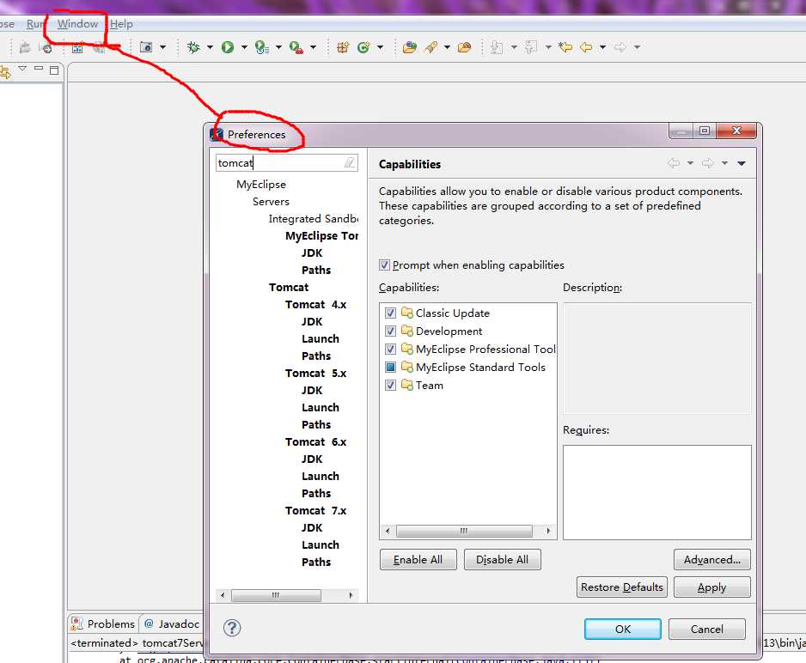Uncheck the Classic Update capability
Screen dimensions: 806x663
(391, 313)
